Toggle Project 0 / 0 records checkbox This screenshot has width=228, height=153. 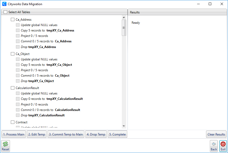coord(18,104)
